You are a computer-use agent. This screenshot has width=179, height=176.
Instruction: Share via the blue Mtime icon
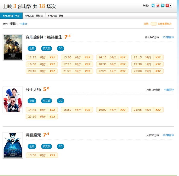coord(153,5)
